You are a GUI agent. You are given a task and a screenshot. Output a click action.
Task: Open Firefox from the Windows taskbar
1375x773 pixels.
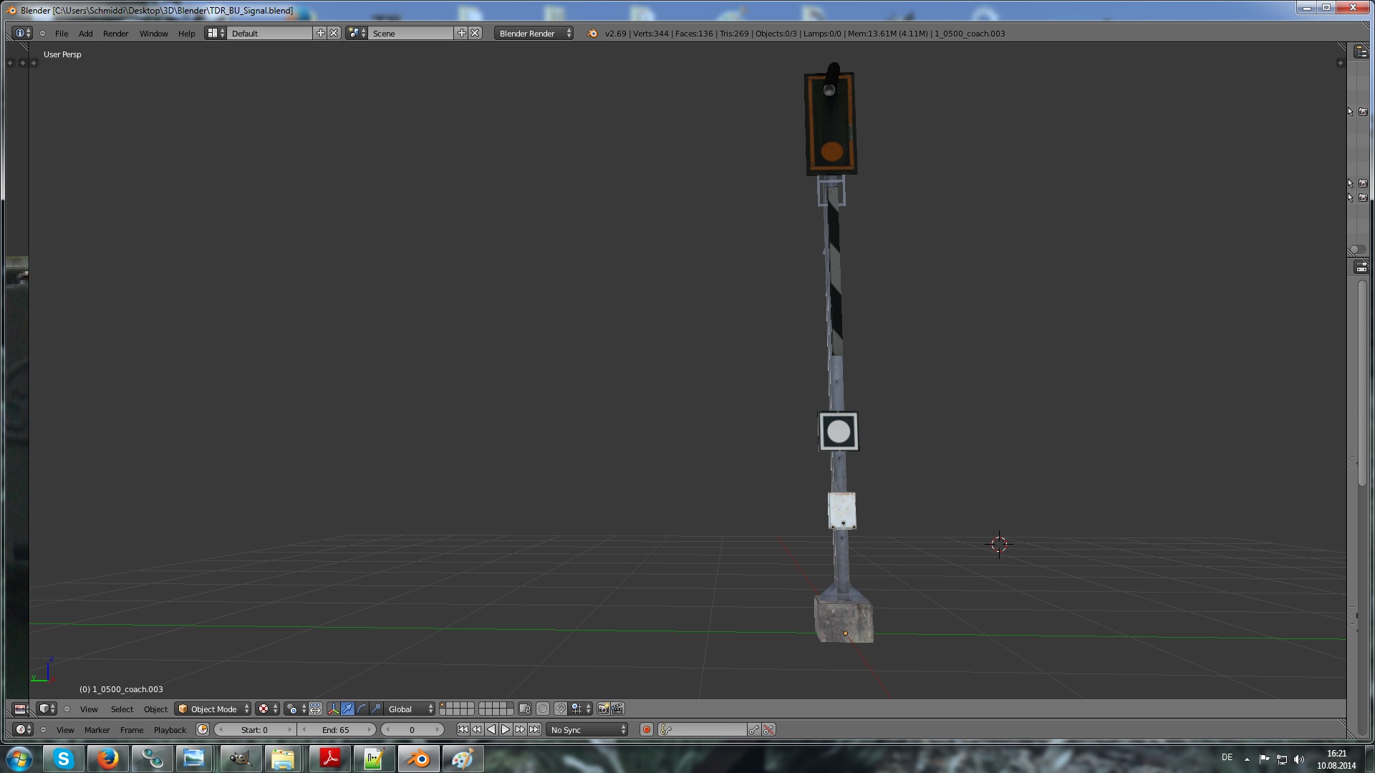point(107,758)
